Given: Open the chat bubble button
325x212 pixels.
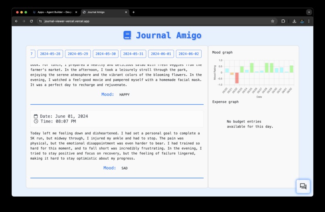Looking at the screenshot, I should 303,186.
